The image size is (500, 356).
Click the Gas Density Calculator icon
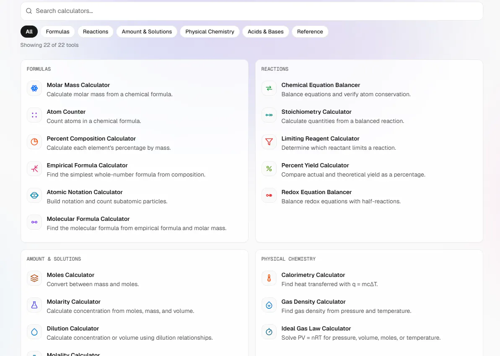(269, 305)
